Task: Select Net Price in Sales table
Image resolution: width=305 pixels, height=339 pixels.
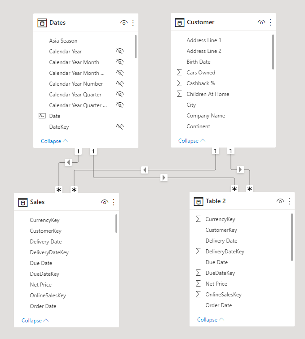Action: [x=41, y=285]
